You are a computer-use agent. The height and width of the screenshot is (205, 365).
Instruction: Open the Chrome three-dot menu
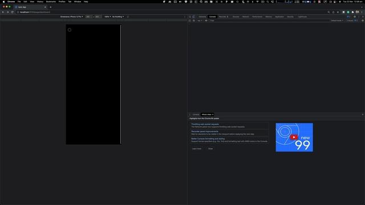[x=362, y=12]
